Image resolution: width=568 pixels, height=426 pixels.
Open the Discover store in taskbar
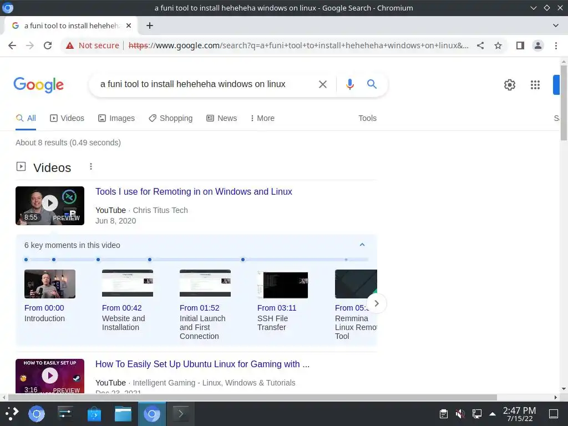(x=94, y=414)
